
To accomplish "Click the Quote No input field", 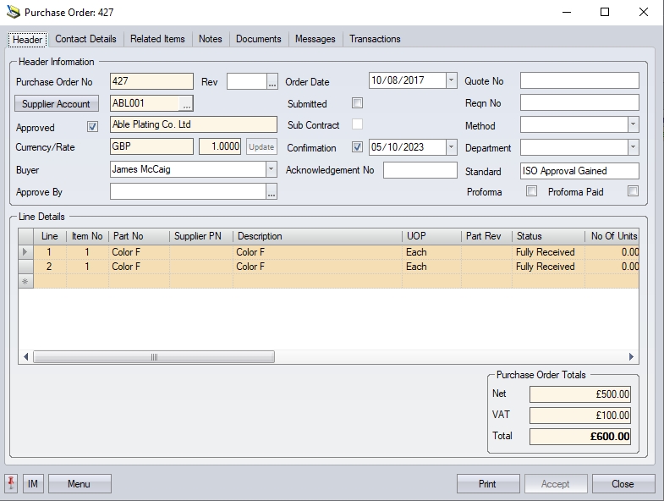I will click(579, 81).
